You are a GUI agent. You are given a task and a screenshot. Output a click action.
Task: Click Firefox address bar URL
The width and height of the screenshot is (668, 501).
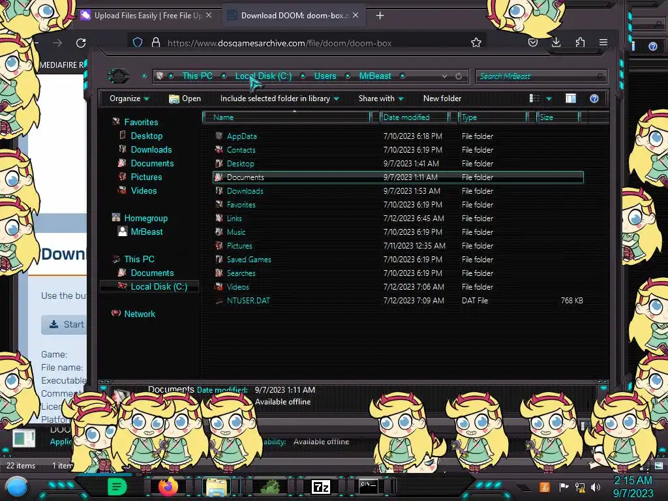(279, 43)
